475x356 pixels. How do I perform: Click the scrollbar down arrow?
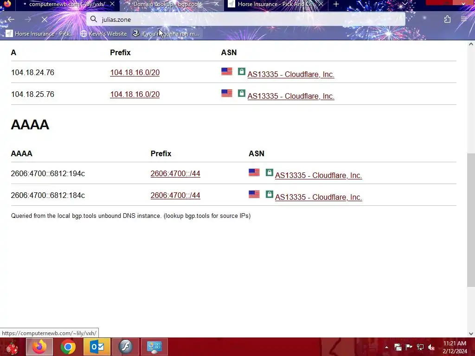pos(471,334)
